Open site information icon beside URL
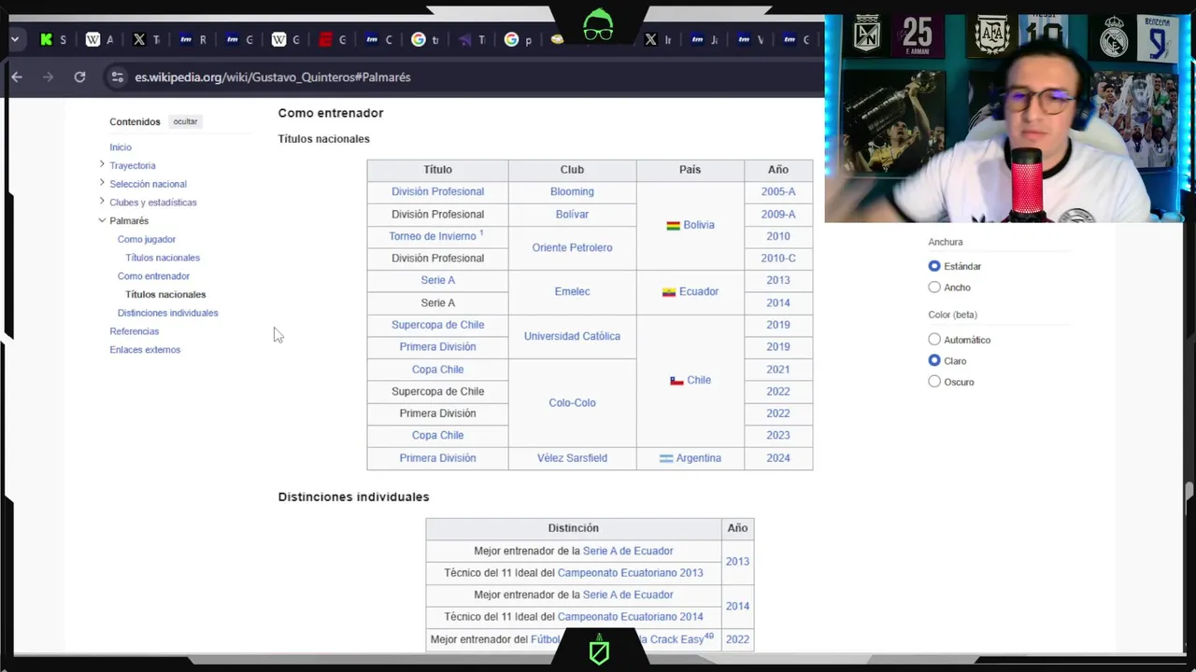The height and width of the screenshot is (672, 1196). pos(117,77)
